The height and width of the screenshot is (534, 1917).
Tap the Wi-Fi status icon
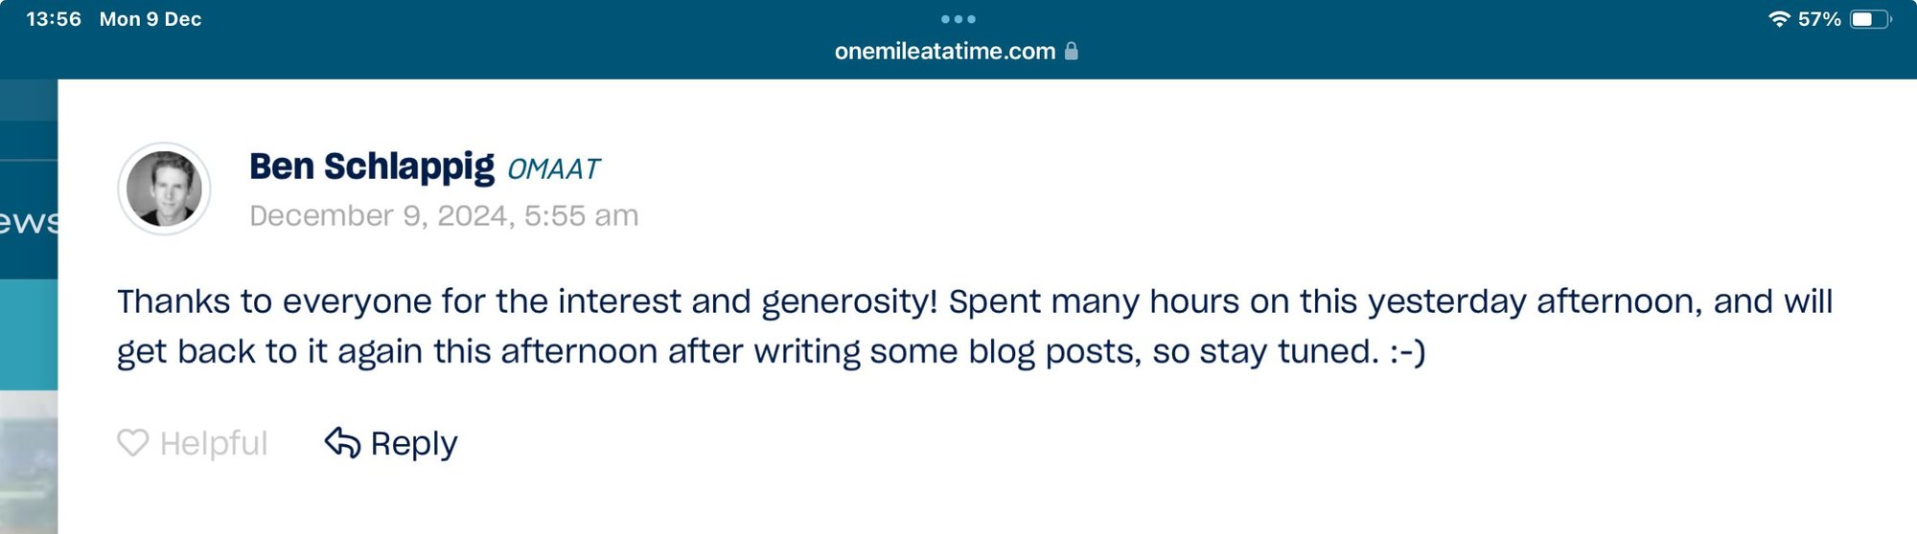(1779, 19)
